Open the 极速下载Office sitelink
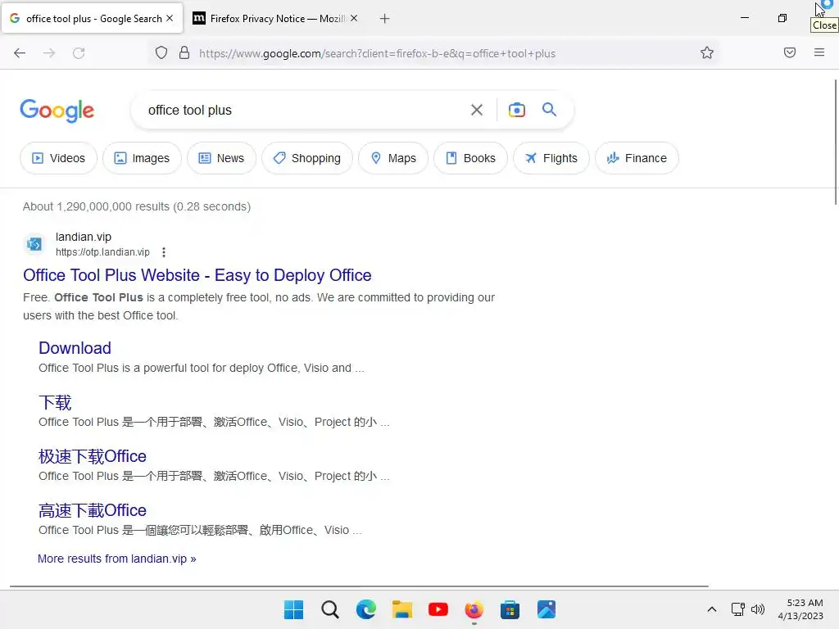Screen dimensions: 839x629 [x=92, y=456]
